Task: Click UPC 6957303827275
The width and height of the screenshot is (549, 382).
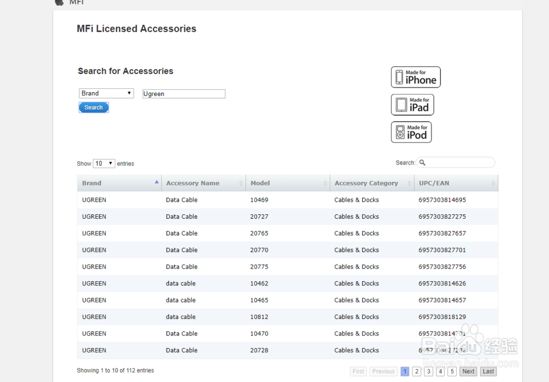Action: coord(442,216)
